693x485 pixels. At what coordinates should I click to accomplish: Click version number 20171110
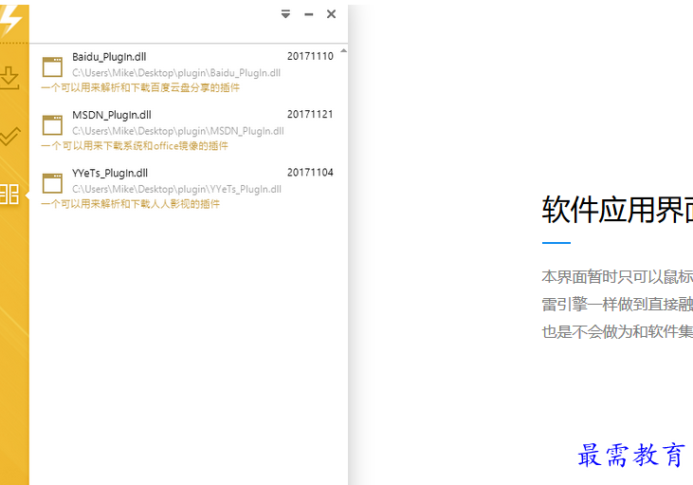(x=310, y=56)
